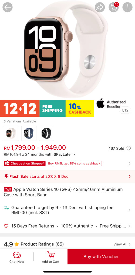This screenshot has width=135, height=275.
Task: View All product ratings
Action: click(x=122, y=244)
